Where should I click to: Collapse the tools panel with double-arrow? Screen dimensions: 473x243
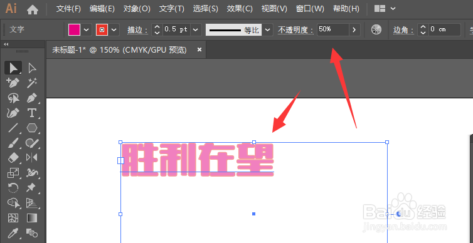coord(6,44)
